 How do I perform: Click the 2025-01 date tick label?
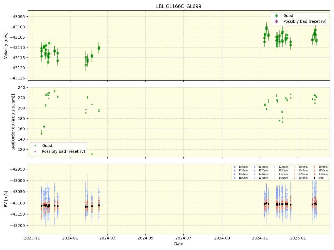[298, 238]
